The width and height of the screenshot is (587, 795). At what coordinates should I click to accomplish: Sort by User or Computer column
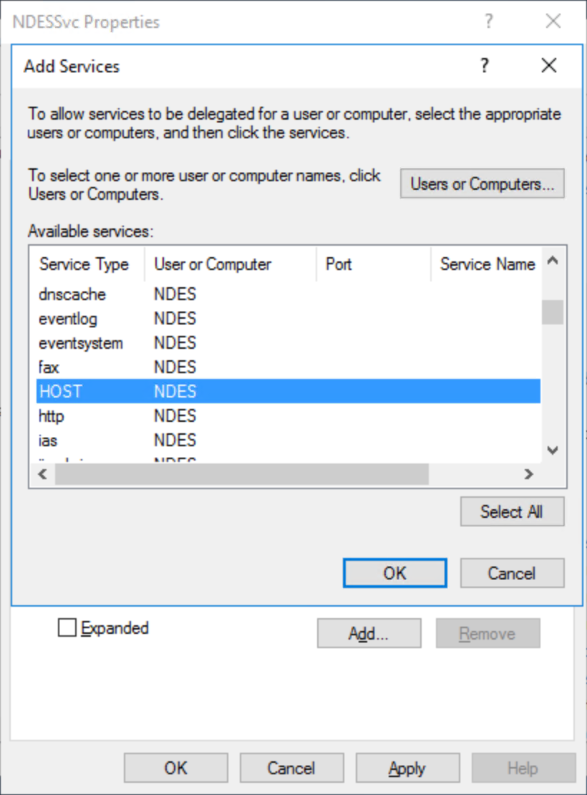[213, 264]
